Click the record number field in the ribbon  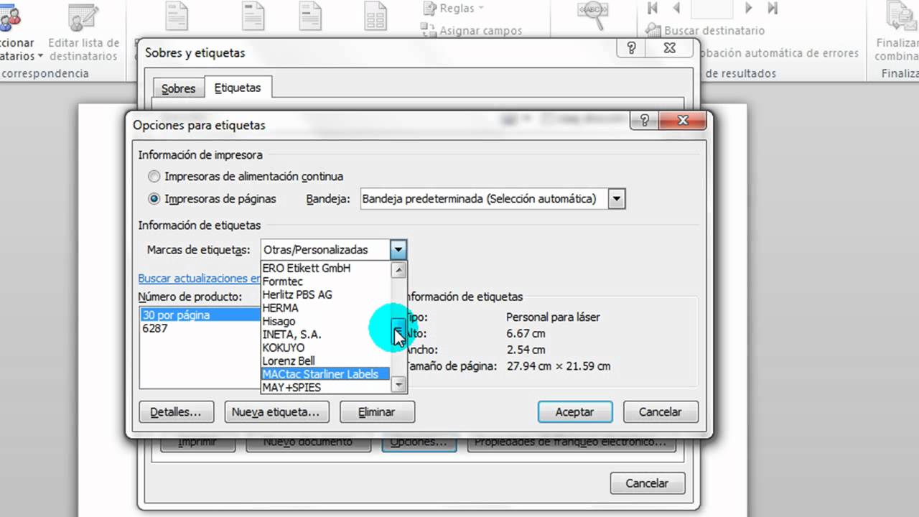pos(712,9)
